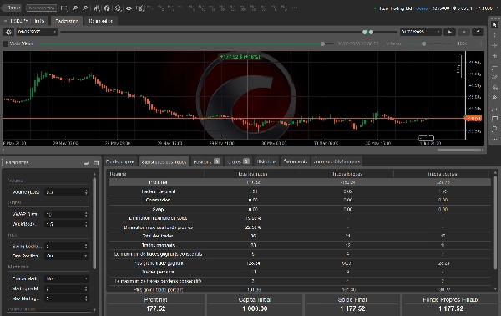This screenshot has height=316, width=501.
Task: Adjust the VWAP Bars stepper arrows
Action: click(x=86, y=214)
